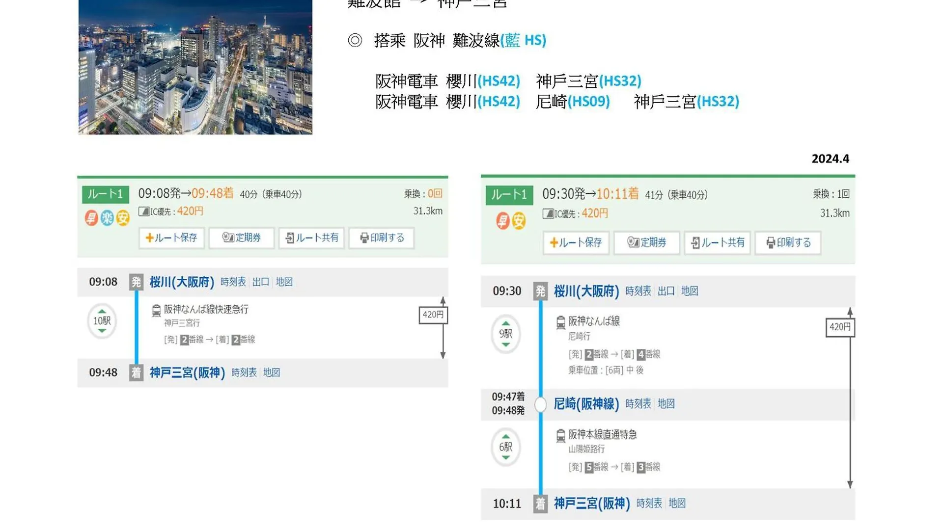
Task: Expand the 10駅 stops list
Action: pos(102,321)
